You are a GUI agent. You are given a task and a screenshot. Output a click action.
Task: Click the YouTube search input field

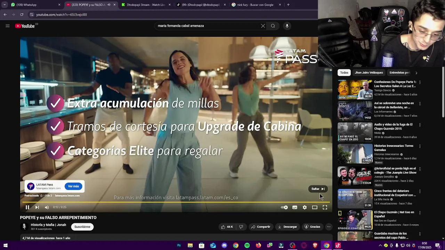(208, 26)
